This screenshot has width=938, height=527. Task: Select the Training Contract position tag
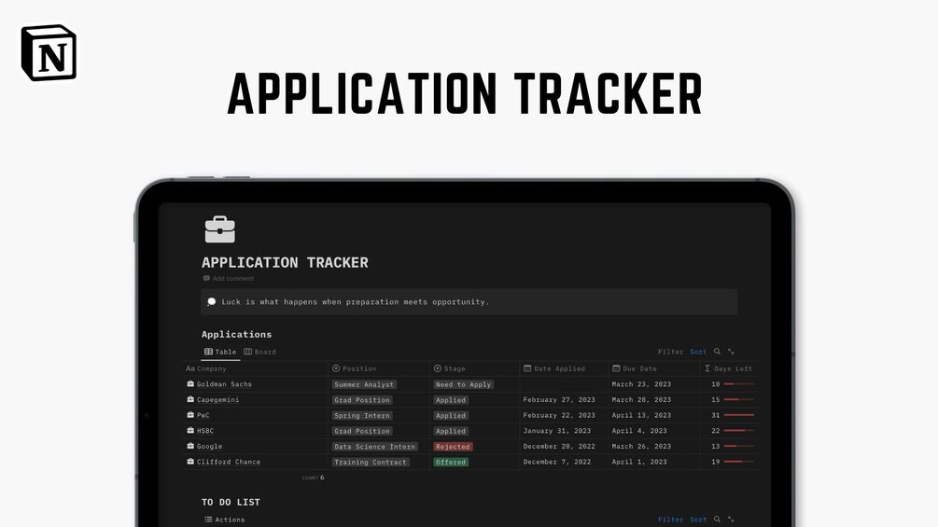(x=371, y=463)
